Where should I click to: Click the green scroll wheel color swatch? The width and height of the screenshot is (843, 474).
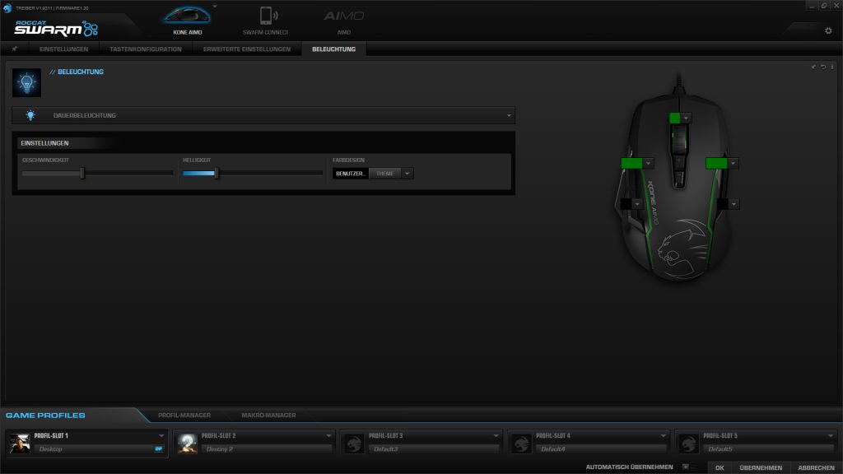coord(675,118)
